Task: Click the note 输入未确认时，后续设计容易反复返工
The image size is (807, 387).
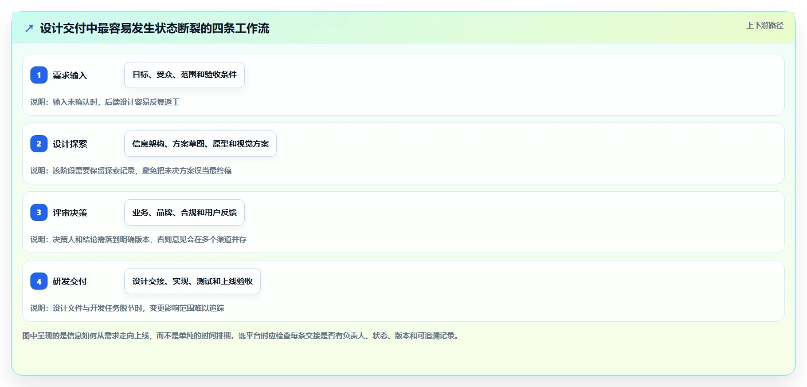Action: coord(105,102)
